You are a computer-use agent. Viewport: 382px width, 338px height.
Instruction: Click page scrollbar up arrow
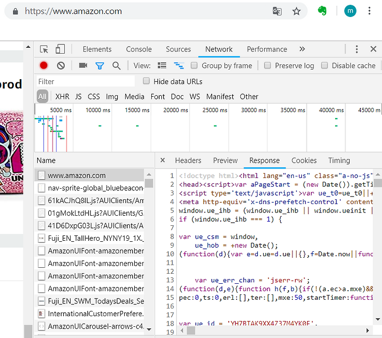point(28,47)
